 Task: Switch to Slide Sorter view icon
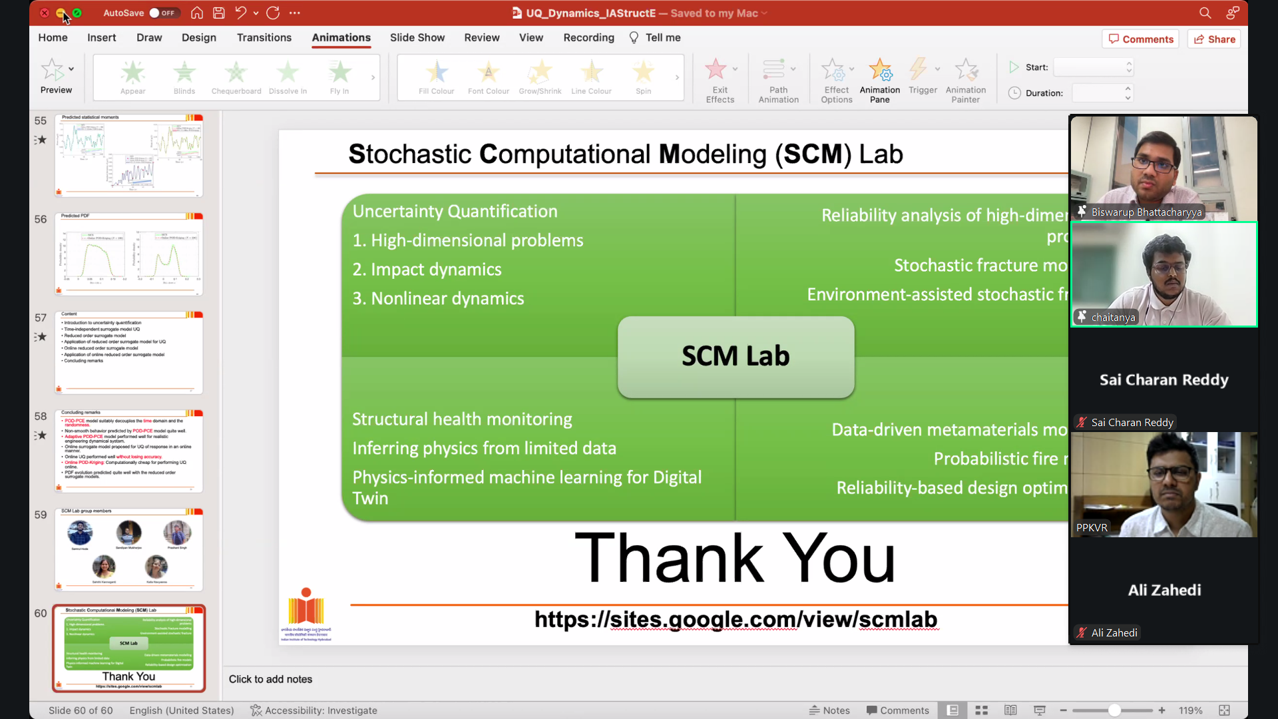coord(981,710)
